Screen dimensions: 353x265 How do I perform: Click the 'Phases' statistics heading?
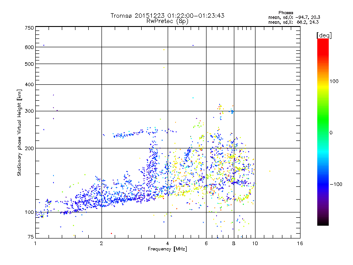[285, 13]
